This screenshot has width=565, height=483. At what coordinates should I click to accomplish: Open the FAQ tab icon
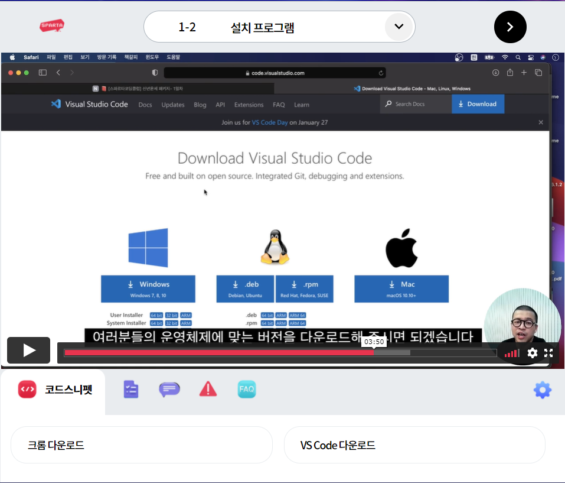pos(247,389)
